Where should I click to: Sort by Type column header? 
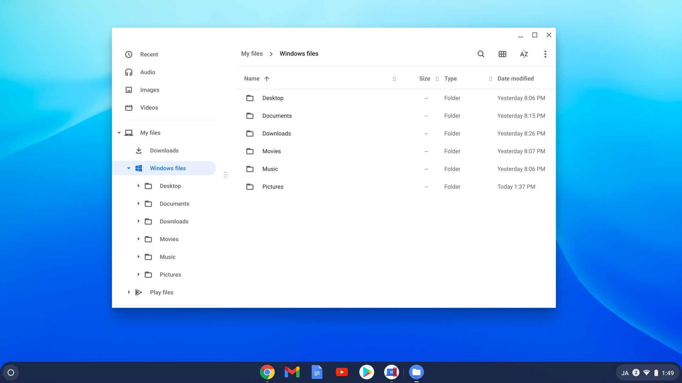[450, 78]
